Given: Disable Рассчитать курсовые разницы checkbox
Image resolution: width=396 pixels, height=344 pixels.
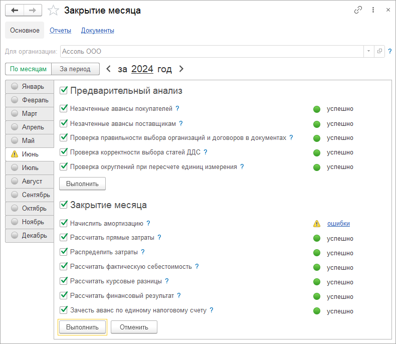Looking at the screenshot, I should coord(64,281).
